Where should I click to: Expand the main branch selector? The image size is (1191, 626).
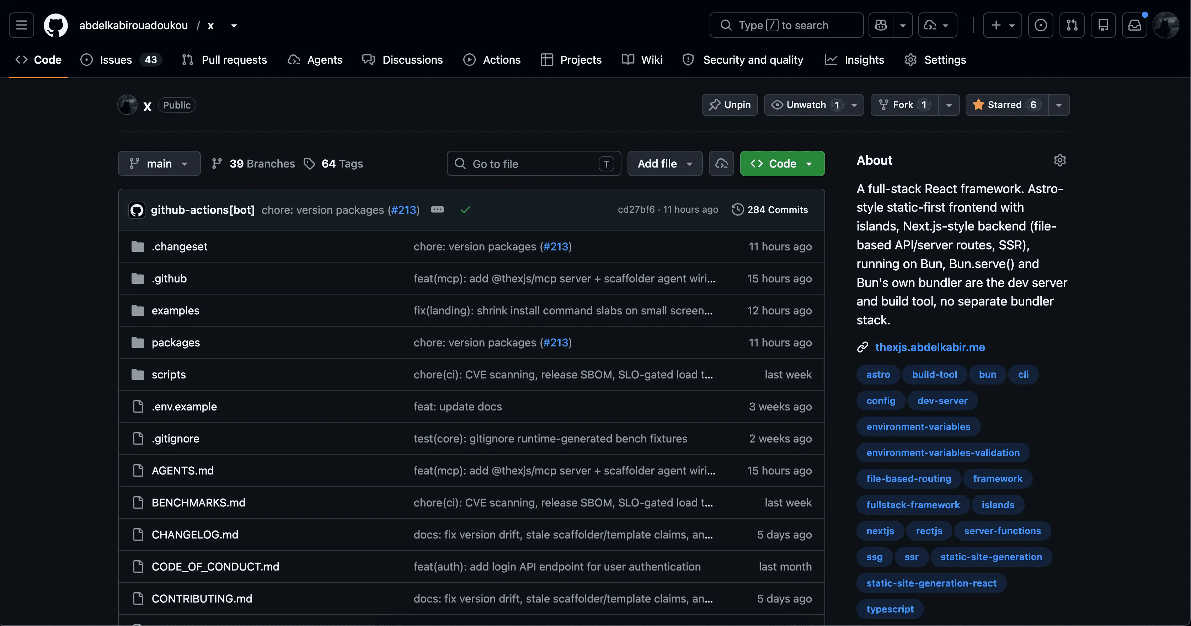coord(159,163)
